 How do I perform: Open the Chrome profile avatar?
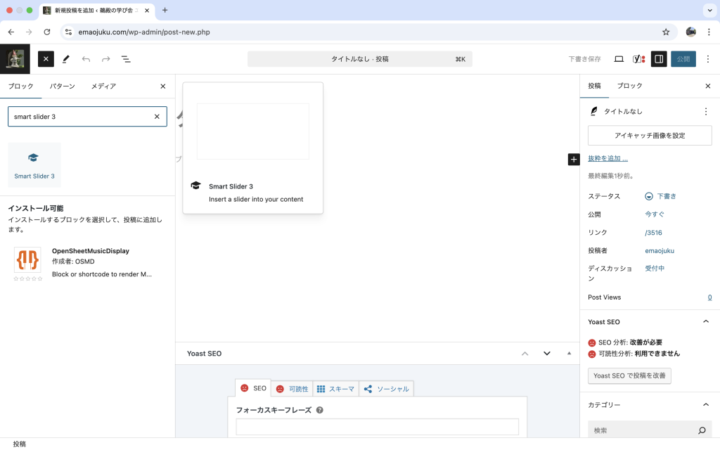pos(690,32)
